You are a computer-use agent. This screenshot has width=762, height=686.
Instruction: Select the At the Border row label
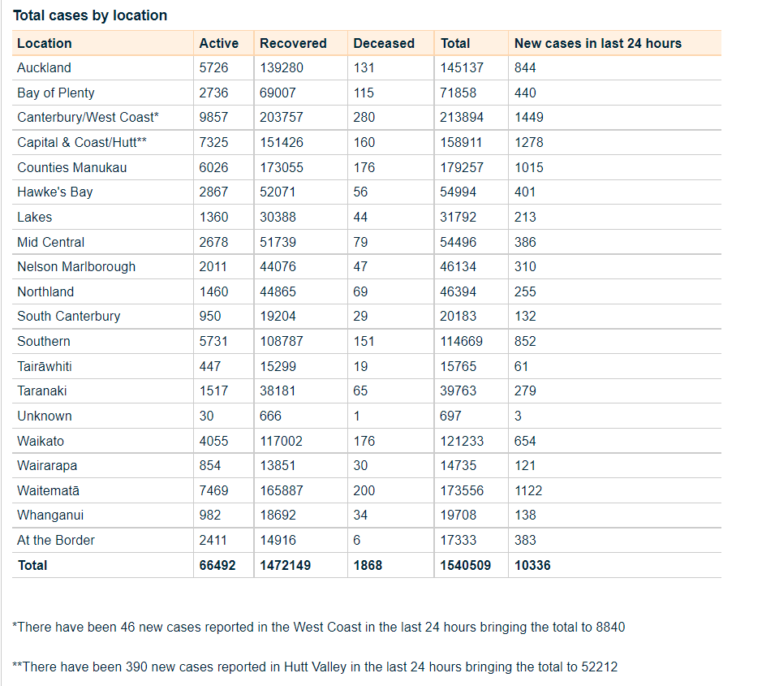point(56,541)
